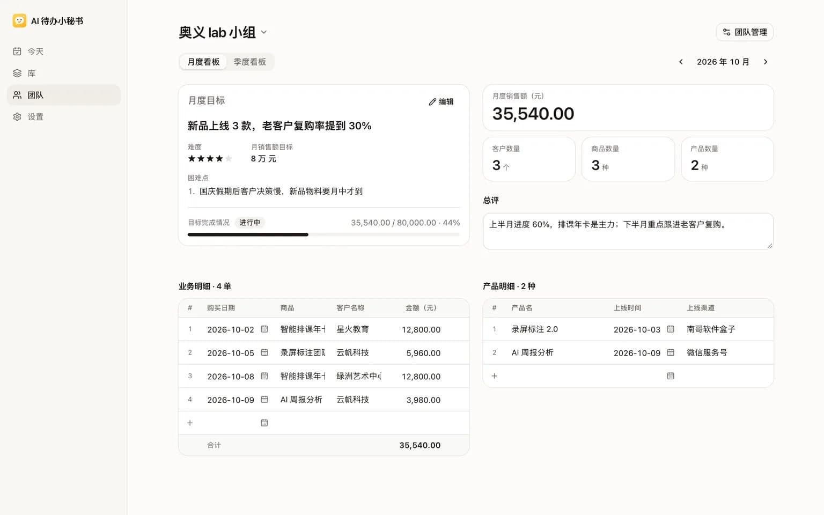The width and height of the screenshot is (824, 515).
Task: Click the goal completion progress bar
Action: 323,234
